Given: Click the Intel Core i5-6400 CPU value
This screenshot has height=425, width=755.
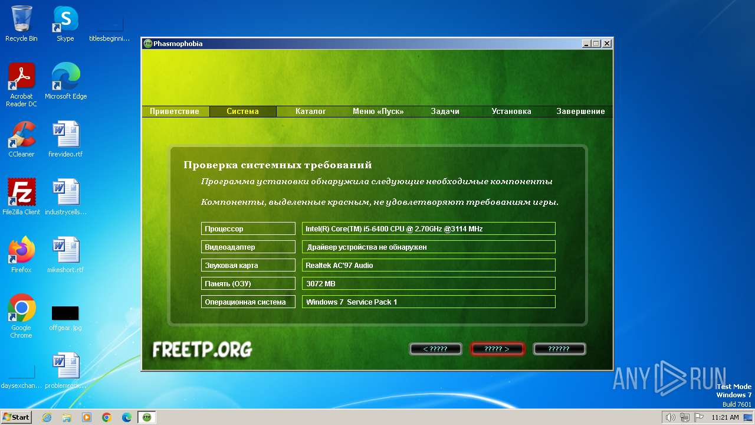Looking at the screenshot, I should pyautogui.click(x=429, y=229).
